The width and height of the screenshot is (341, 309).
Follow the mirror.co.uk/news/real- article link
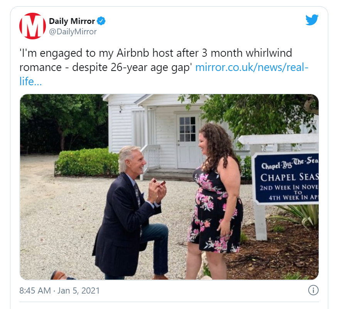pyautogui.click(x=252, y=67)
